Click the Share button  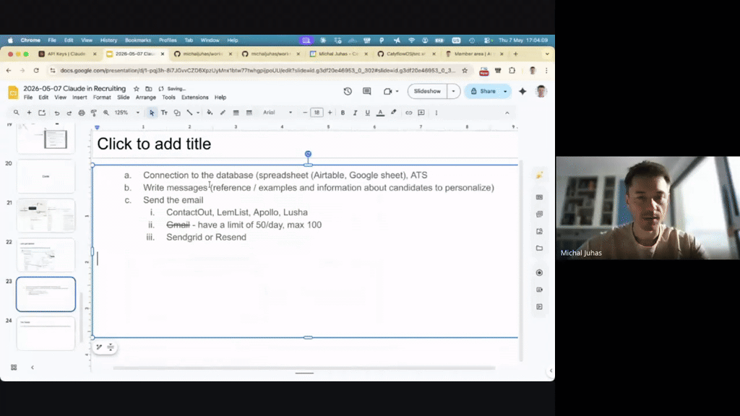pyautogui.click(x=483, y=92)
